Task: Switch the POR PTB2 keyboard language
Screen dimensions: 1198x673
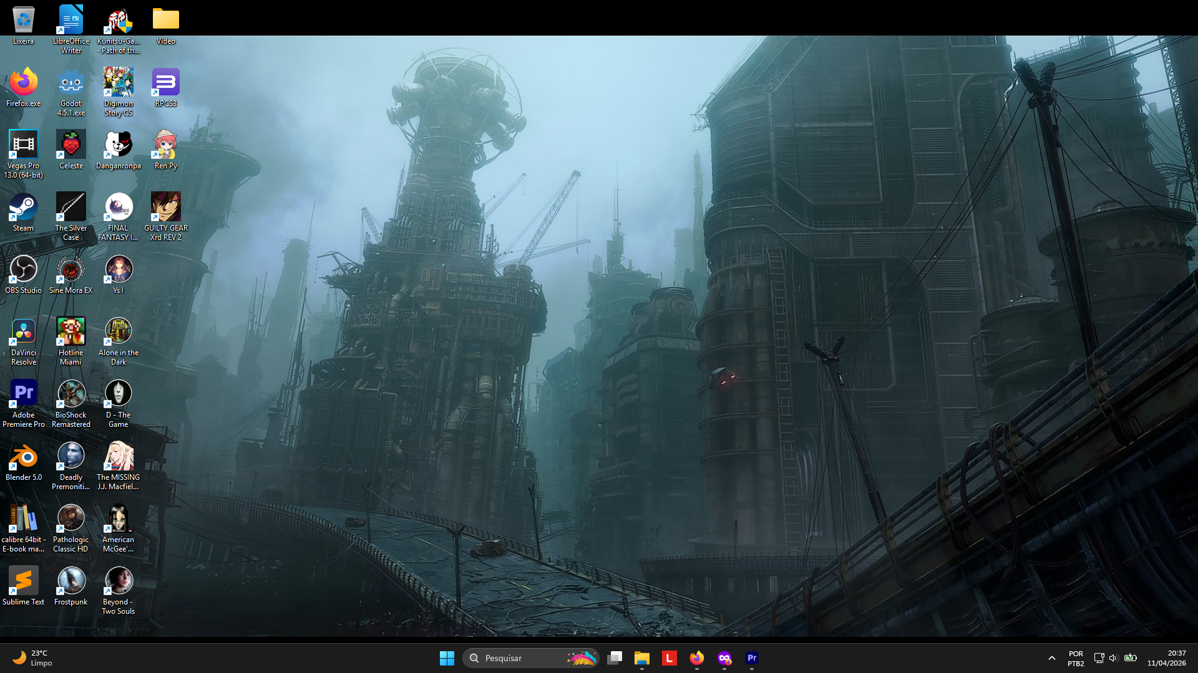Action: point(1076,658)
